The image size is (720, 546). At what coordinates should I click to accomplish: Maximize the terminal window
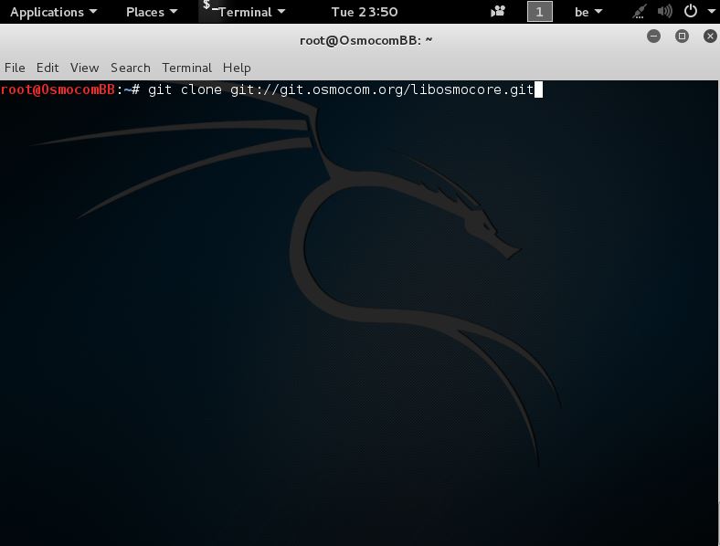682,37
